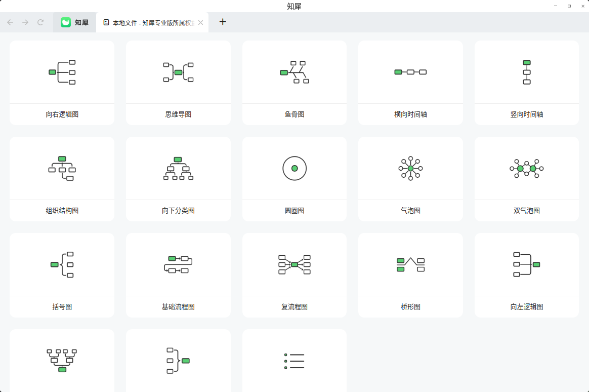Image resolution: width=589 pixels, height=392 pixels.
Task: Choose the 竖向时间轴 vertical timeline icon
Action: 527,72
